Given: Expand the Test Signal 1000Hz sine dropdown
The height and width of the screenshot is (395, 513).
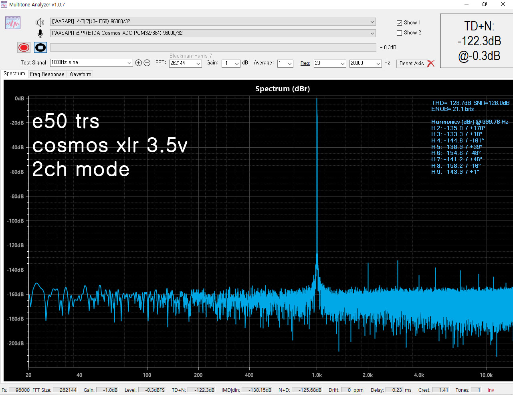Looking at the screenshot, I should tap(91, 63).
